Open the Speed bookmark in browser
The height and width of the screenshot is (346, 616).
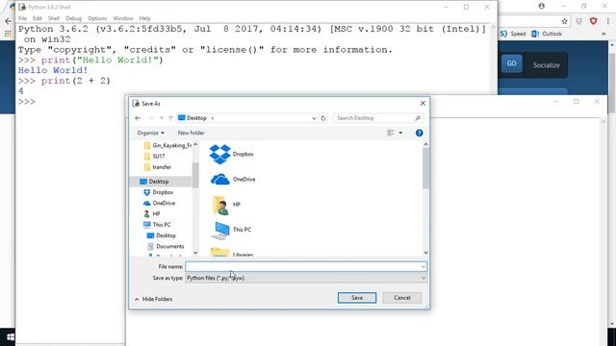513,34
